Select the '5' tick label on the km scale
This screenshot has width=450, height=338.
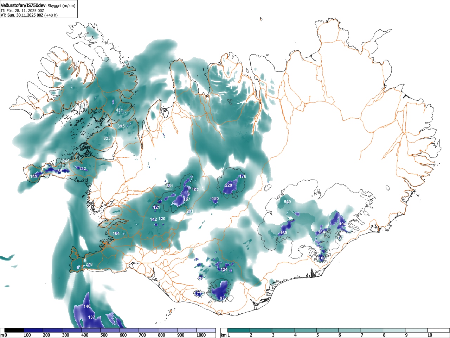pyautogui.click(x=317, y=335)
